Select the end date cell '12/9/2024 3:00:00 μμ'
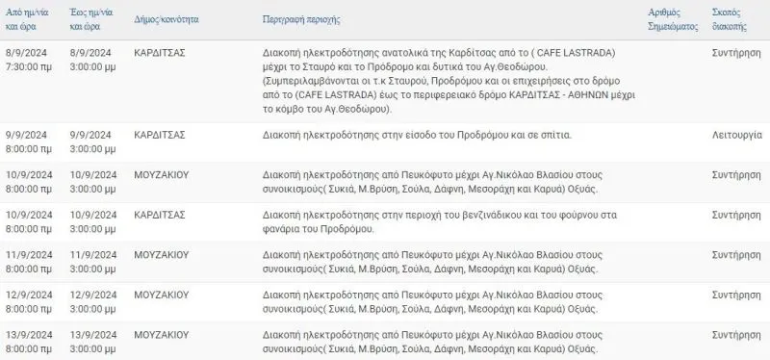 pyautogui.click(x=93, y=302)
